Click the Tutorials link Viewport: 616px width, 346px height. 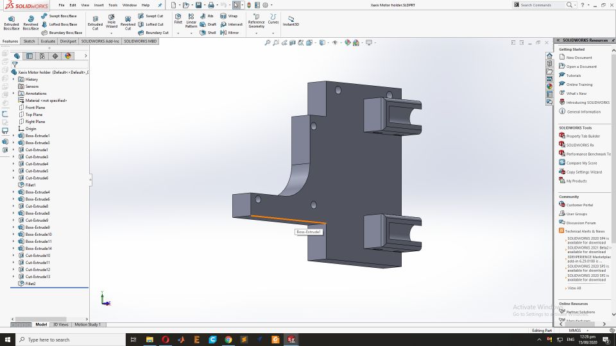pos(573,76)
